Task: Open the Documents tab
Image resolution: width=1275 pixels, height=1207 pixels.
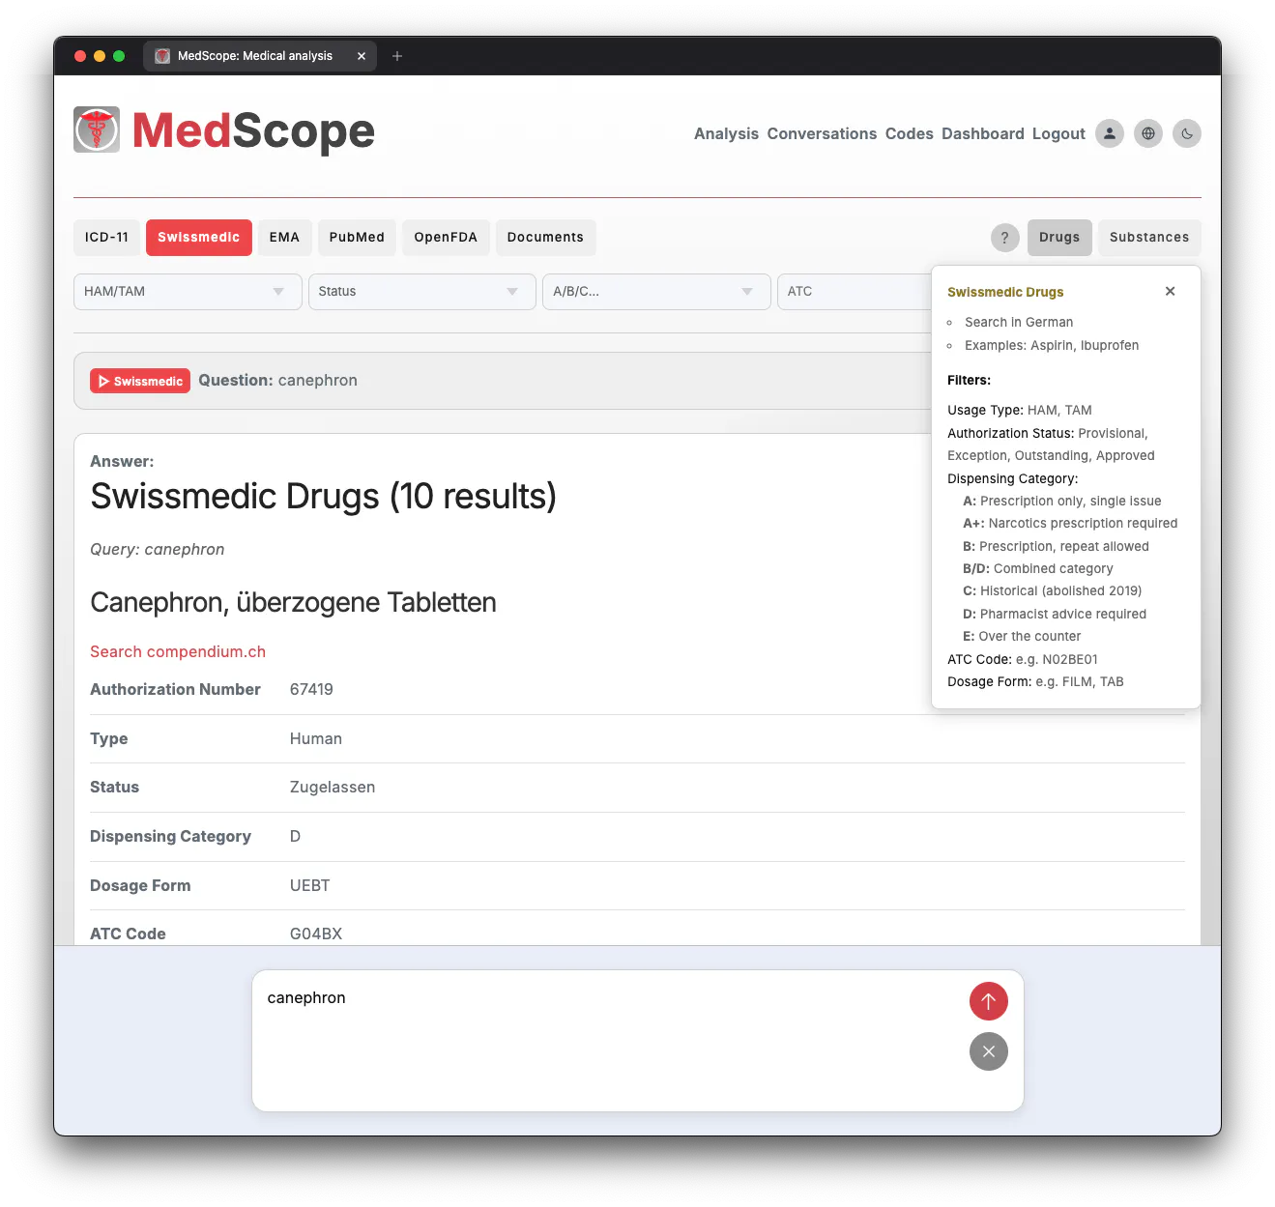Action: pos(545,238)
